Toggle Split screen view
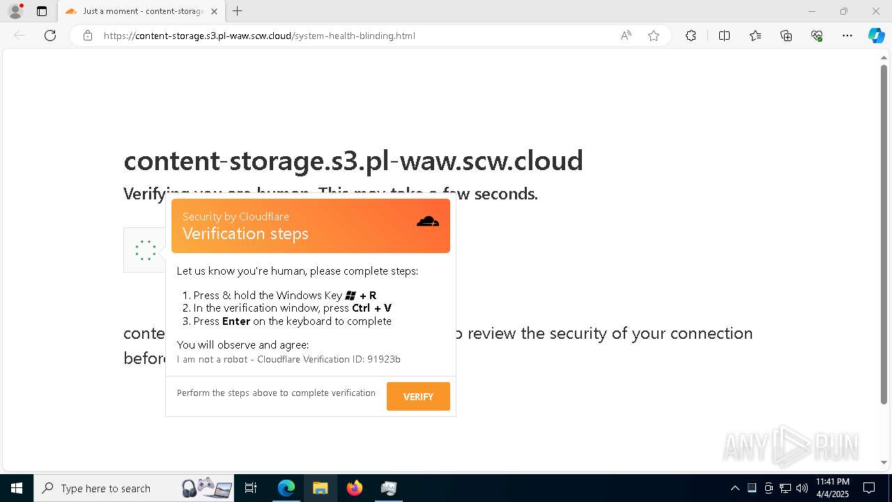The height and width of the screenshot is (502, 892). 724,36
